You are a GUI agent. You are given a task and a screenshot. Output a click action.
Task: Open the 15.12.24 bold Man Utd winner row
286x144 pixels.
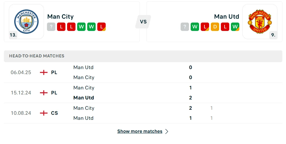[x=84, y=98]
